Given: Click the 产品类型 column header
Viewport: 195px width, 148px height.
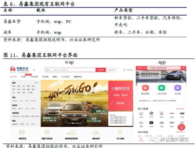Looking at the screenshot, I should coord(123,10).
